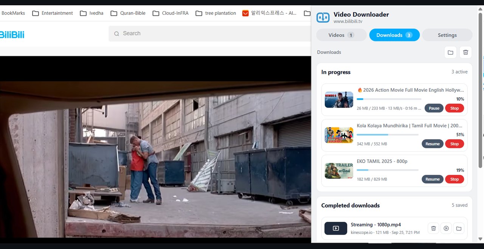This screenshot has width=484, height=249.
Task: Click the BiliBili search input field
Action: click(210, 34)
